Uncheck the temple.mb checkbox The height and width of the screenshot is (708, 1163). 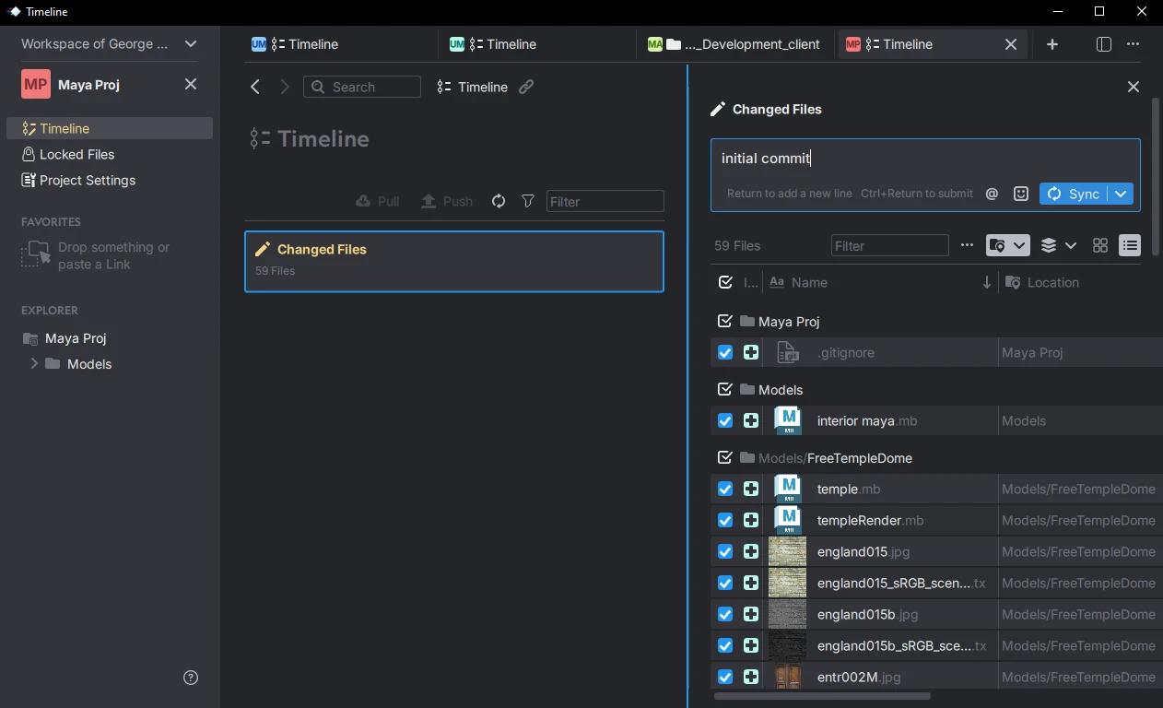click(x=725, y=489)
